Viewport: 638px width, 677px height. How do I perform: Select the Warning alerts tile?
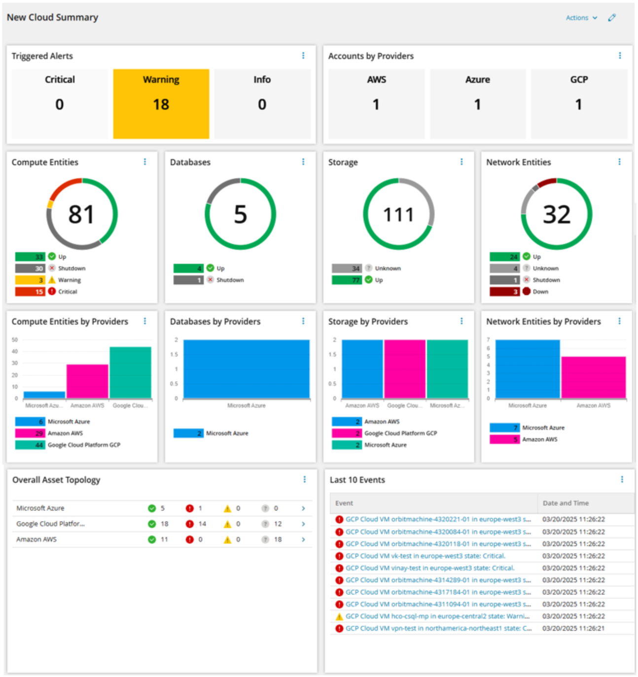tap(161, 104)
